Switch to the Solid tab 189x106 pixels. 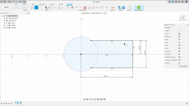(x=16, y=4)
